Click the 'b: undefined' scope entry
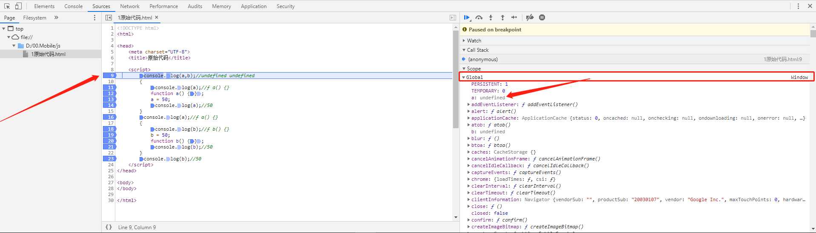Viewport: 816px width, 233px height. point(488,132)
